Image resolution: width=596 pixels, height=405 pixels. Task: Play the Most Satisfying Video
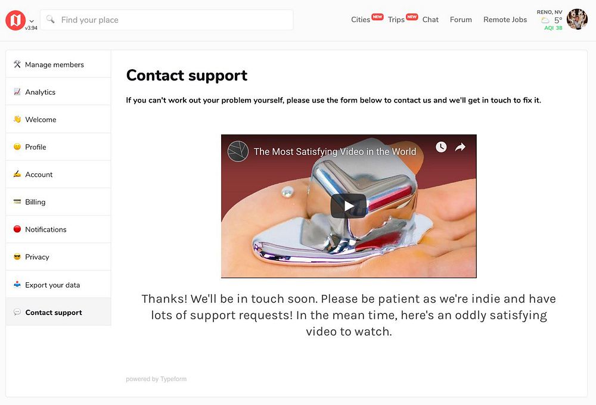(x=349, y=206)
